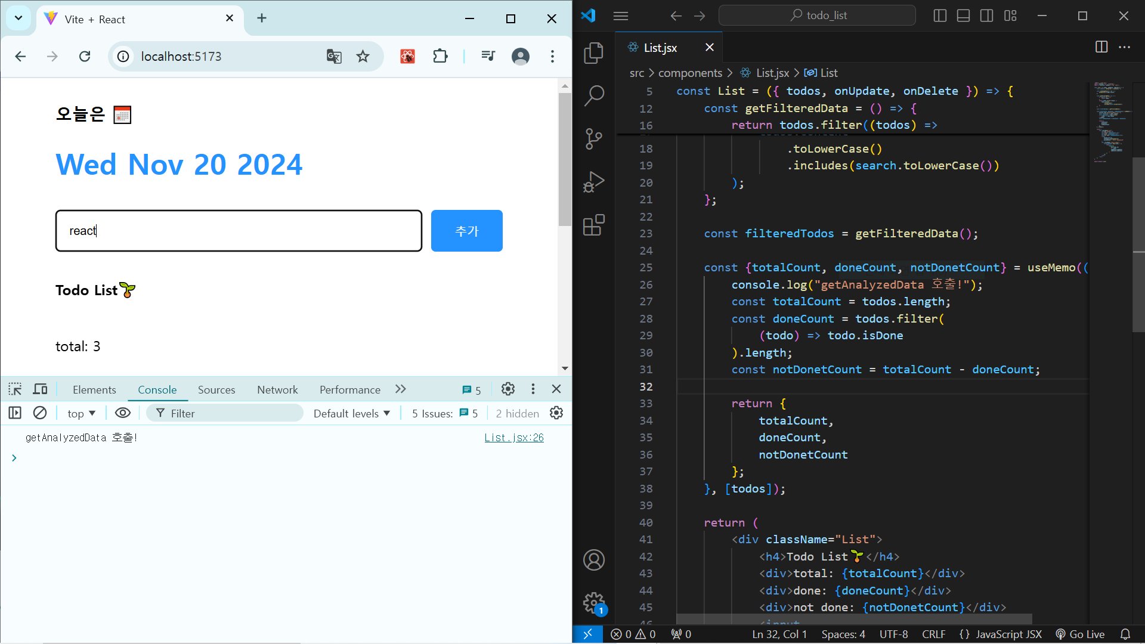Open the Search view in the activity bar
This screenshot has width=1145, height=644.
click(593, 95)
